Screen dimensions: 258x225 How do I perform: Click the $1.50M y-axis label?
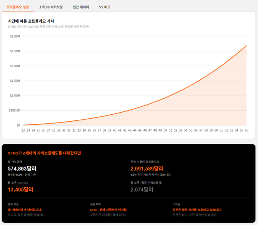click(x=15, y=81)
